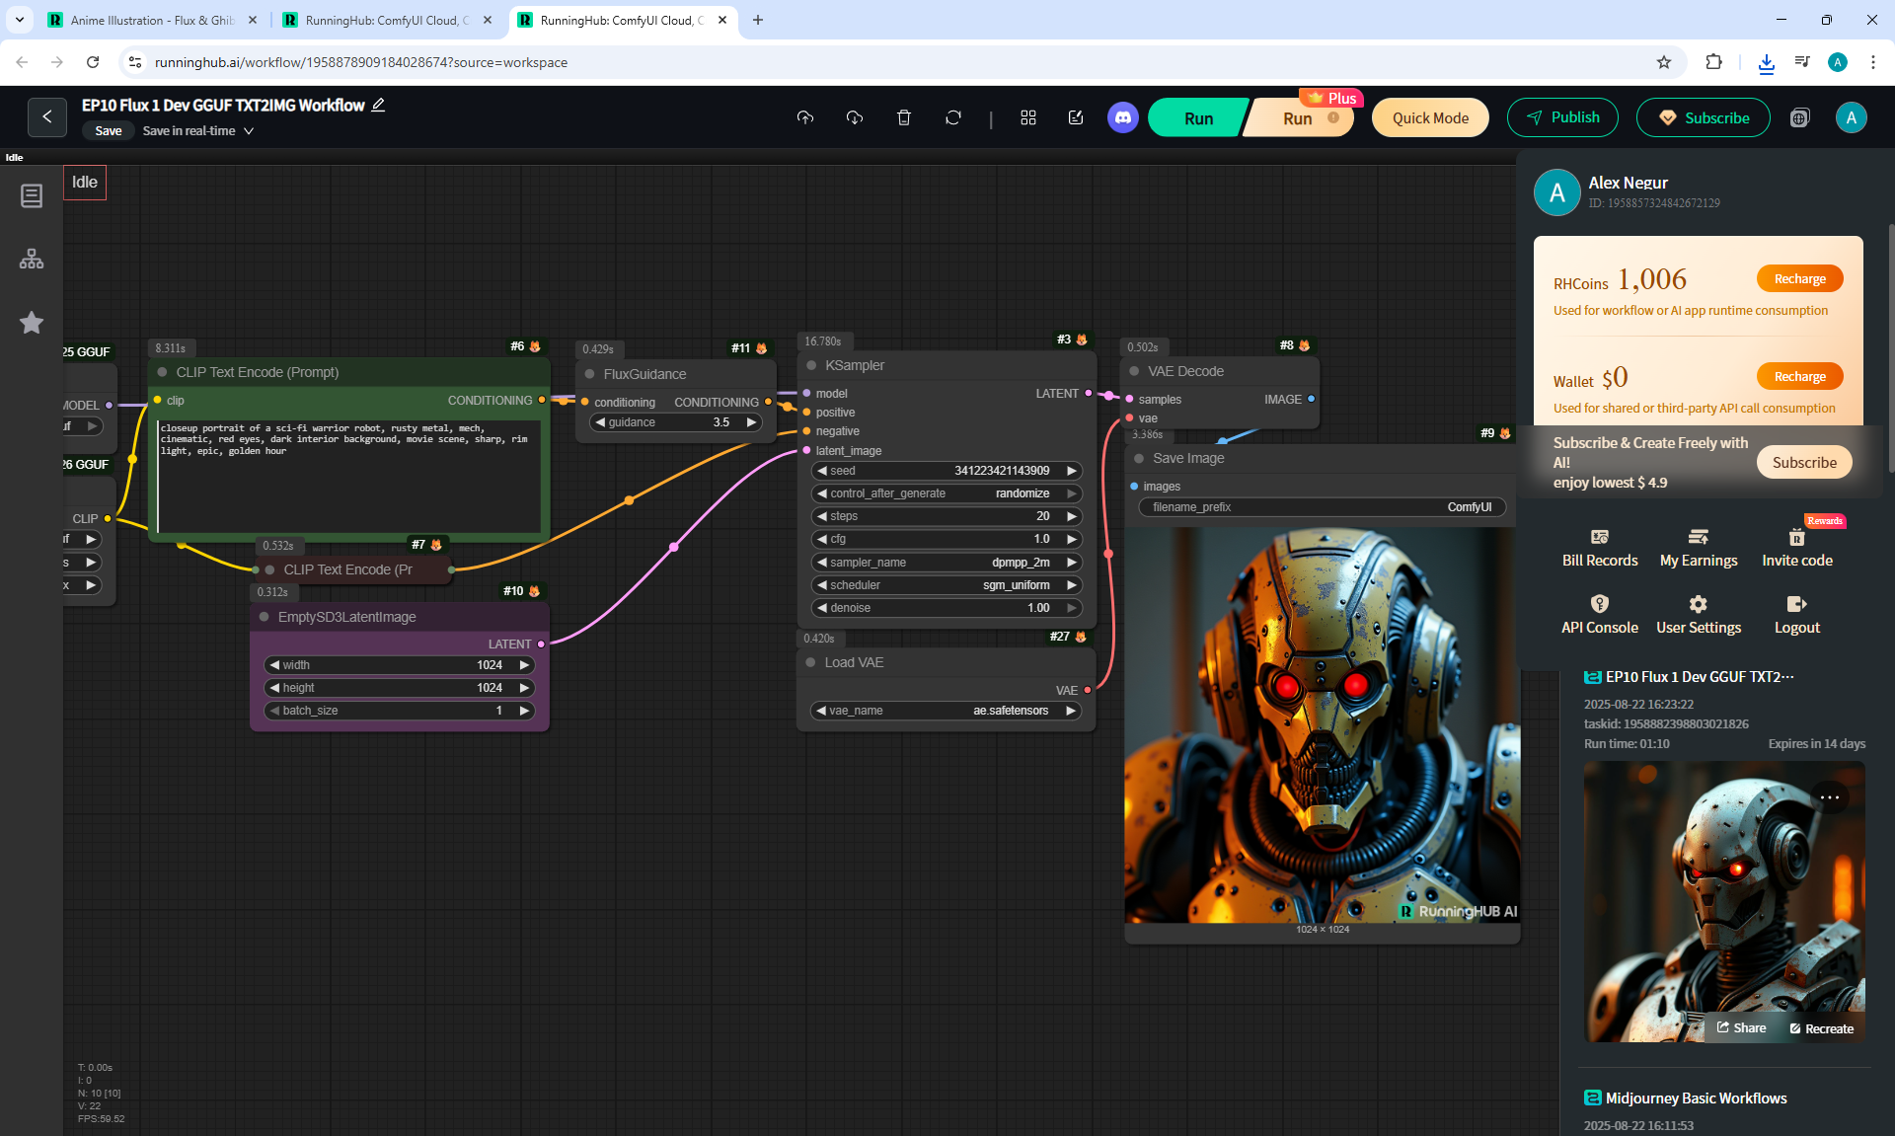Toggle FluxGuidance node collapse dot
The width and height of the screenshot is (1895, 1136).
[x=589, y=374]
